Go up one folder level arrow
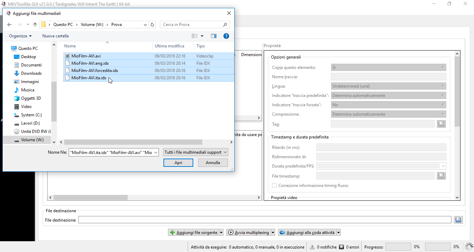474x252 pixels. click(35, 25)
